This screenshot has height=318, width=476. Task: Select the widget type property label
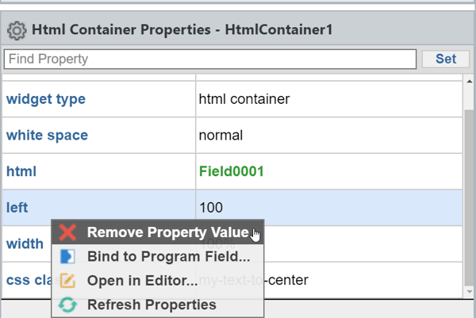[x=46, y=99]
